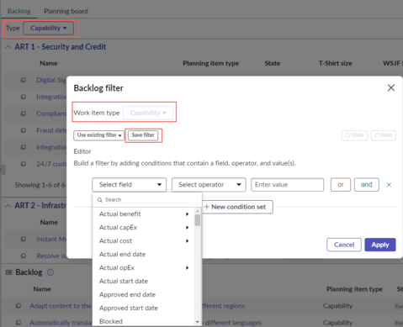
Task: Click the Backlog info icon
Action: [50, 272]
